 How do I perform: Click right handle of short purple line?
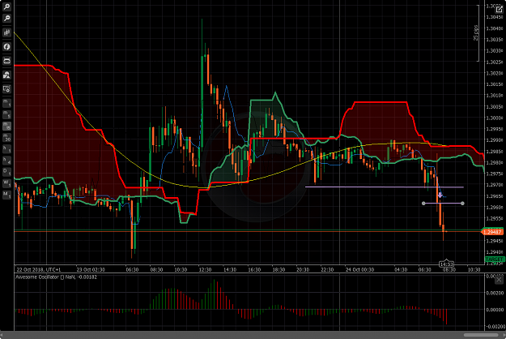point(462,204)
